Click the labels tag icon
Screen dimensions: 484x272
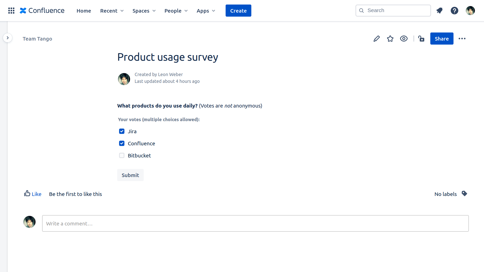tap(464, 193)
